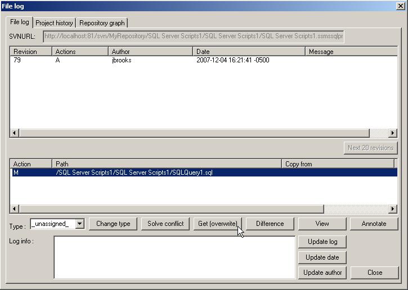
Task: Open the Type dropdown showing _unassigned_
Action: [x=79, y=224]
